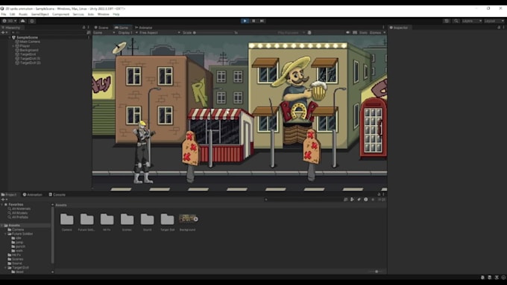Open the Layout dropdown

(494, 21)
